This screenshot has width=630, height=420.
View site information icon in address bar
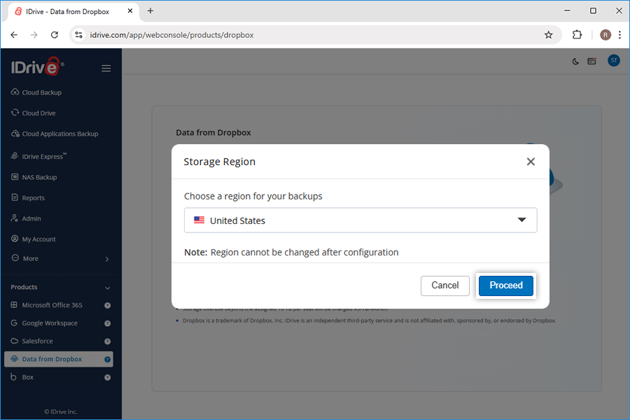point(78,35)
